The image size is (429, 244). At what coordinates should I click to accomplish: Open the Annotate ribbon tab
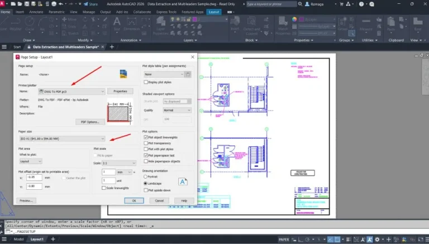pos(36,12)
